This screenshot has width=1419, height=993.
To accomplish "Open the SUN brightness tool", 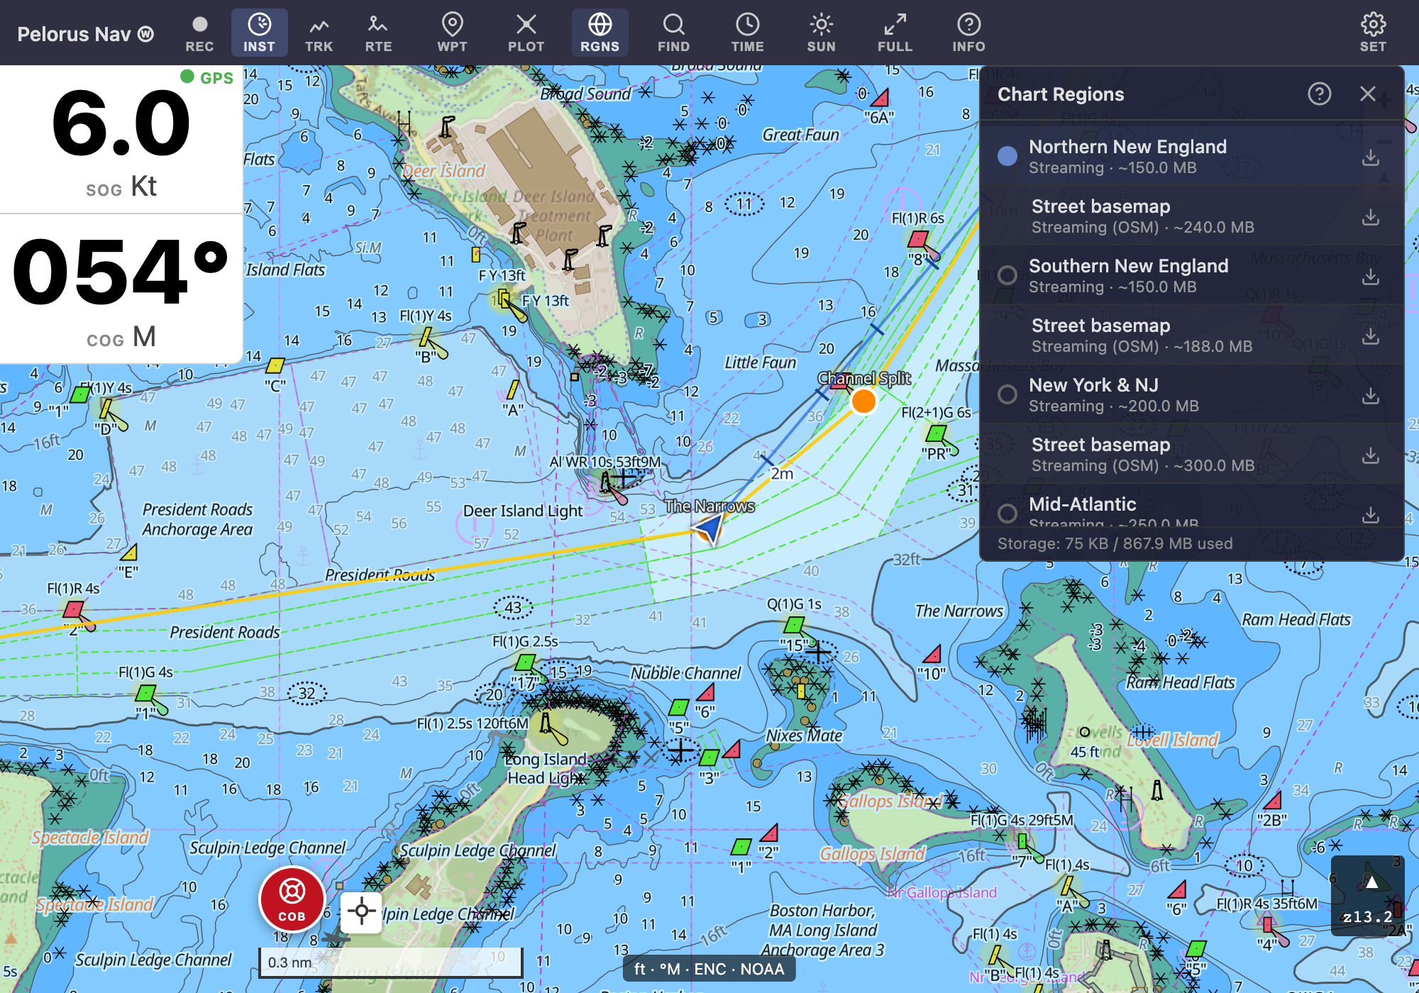I will click(821, 33).
